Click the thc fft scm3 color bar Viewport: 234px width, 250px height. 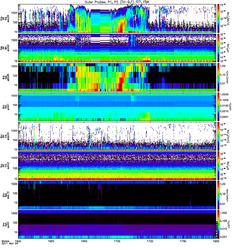point(218,166)
